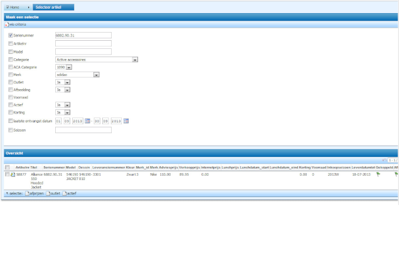Tick the ACA Categorie checkbox
This screenshot has width=399, height=266.
click(11, 67)
